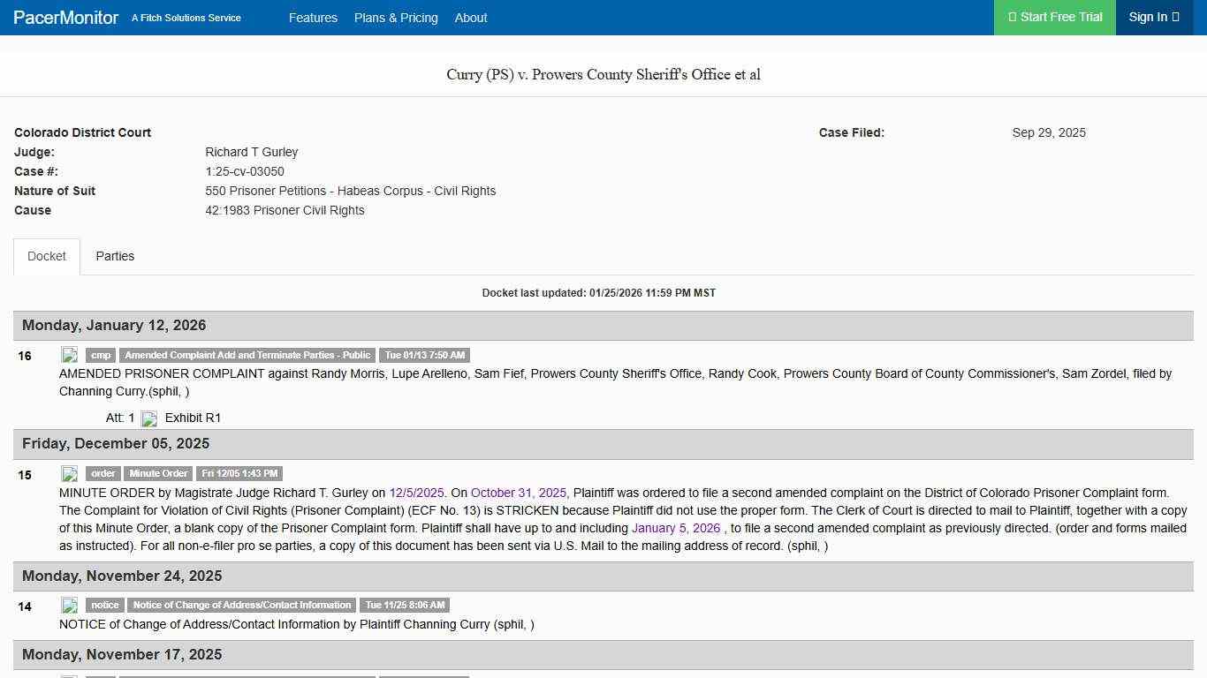Open the document icon for entry 14 notice

pyautogui.click(x=70, y=606)
